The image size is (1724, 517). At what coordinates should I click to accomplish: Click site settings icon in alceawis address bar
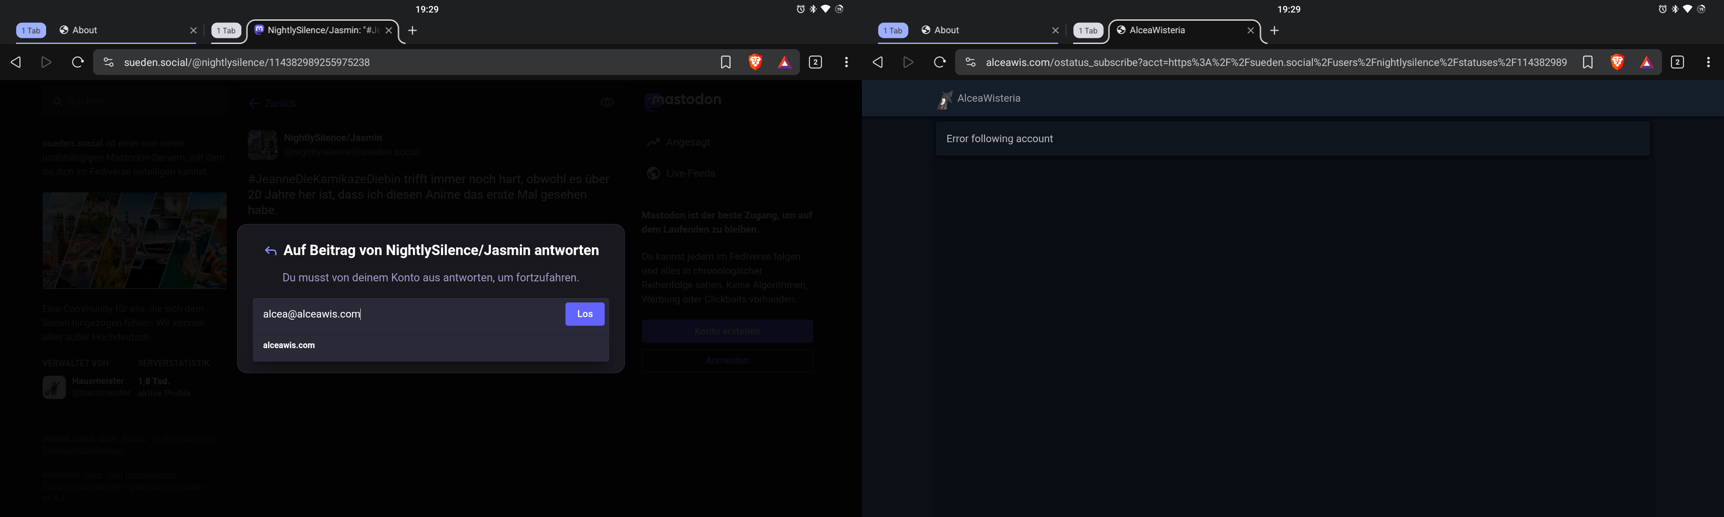(970, 62)
